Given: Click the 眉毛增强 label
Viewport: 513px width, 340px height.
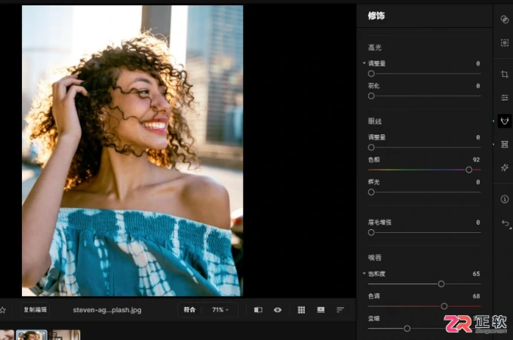Looking at the screenshot, I should point(379,222).
